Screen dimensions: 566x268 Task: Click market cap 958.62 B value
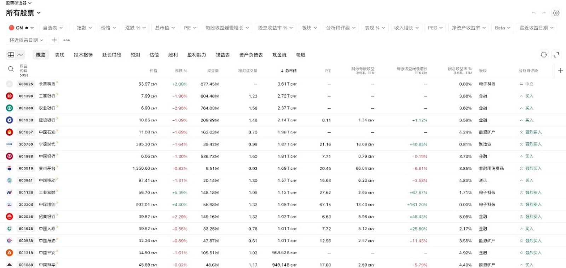(284, 253)
